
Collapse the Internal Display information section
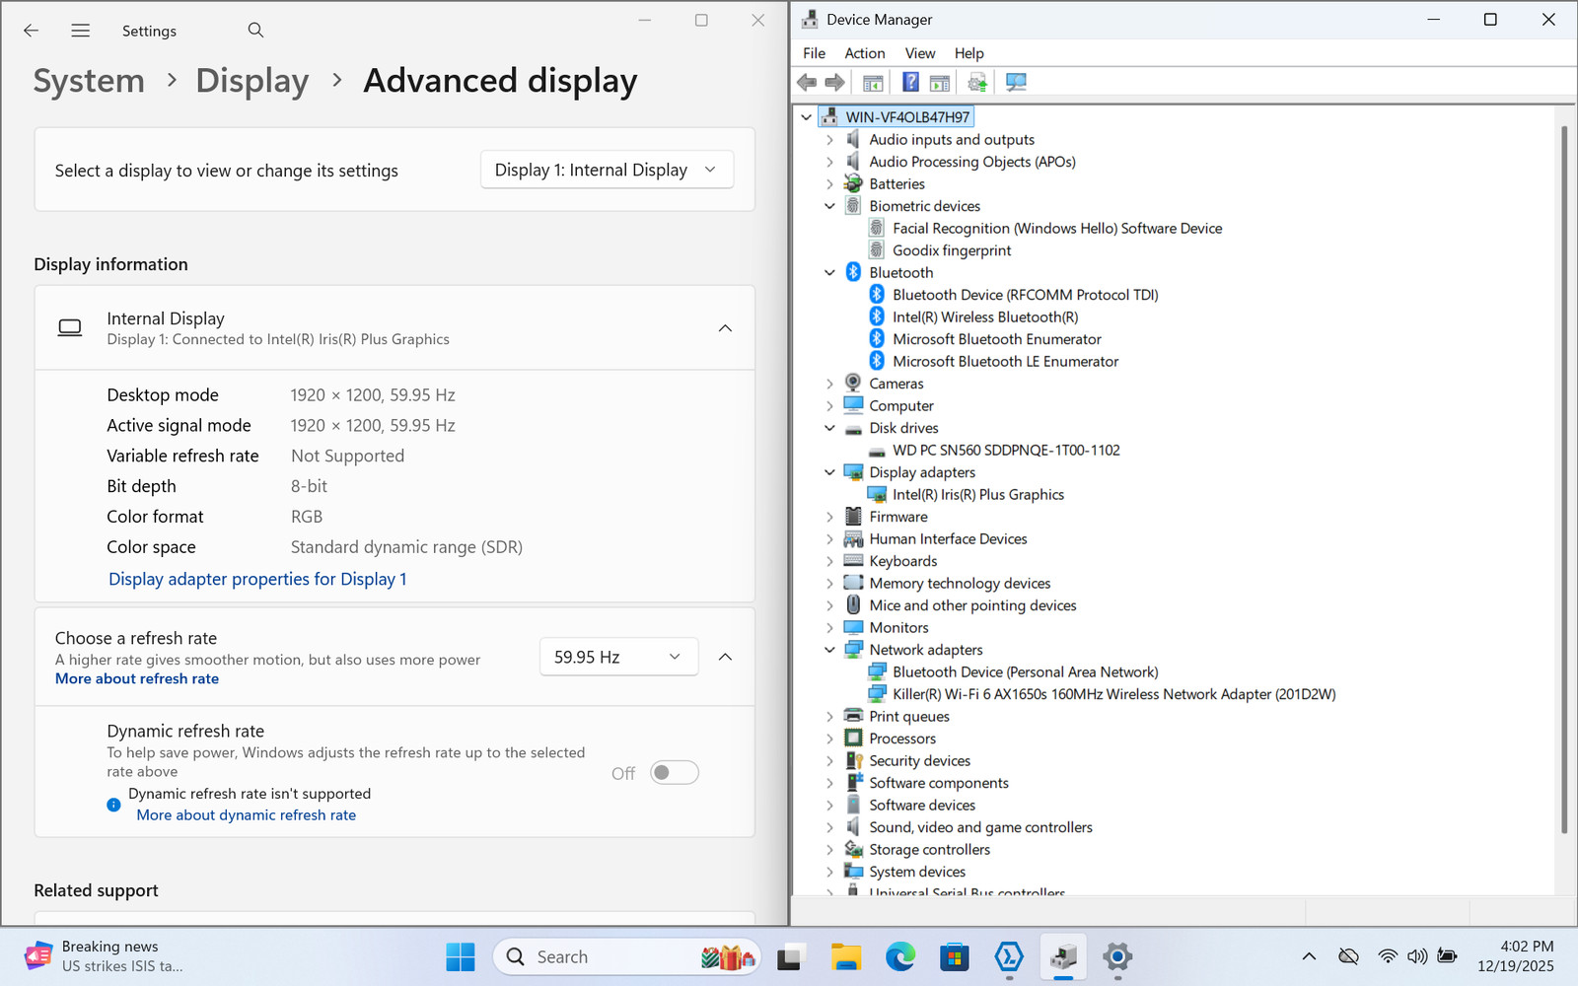(x=725, y=328)
